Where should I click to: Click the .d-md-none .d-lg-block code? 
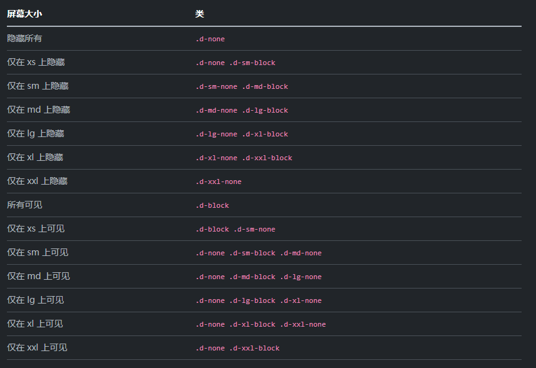pyautogui.click(x=242, y=110)
